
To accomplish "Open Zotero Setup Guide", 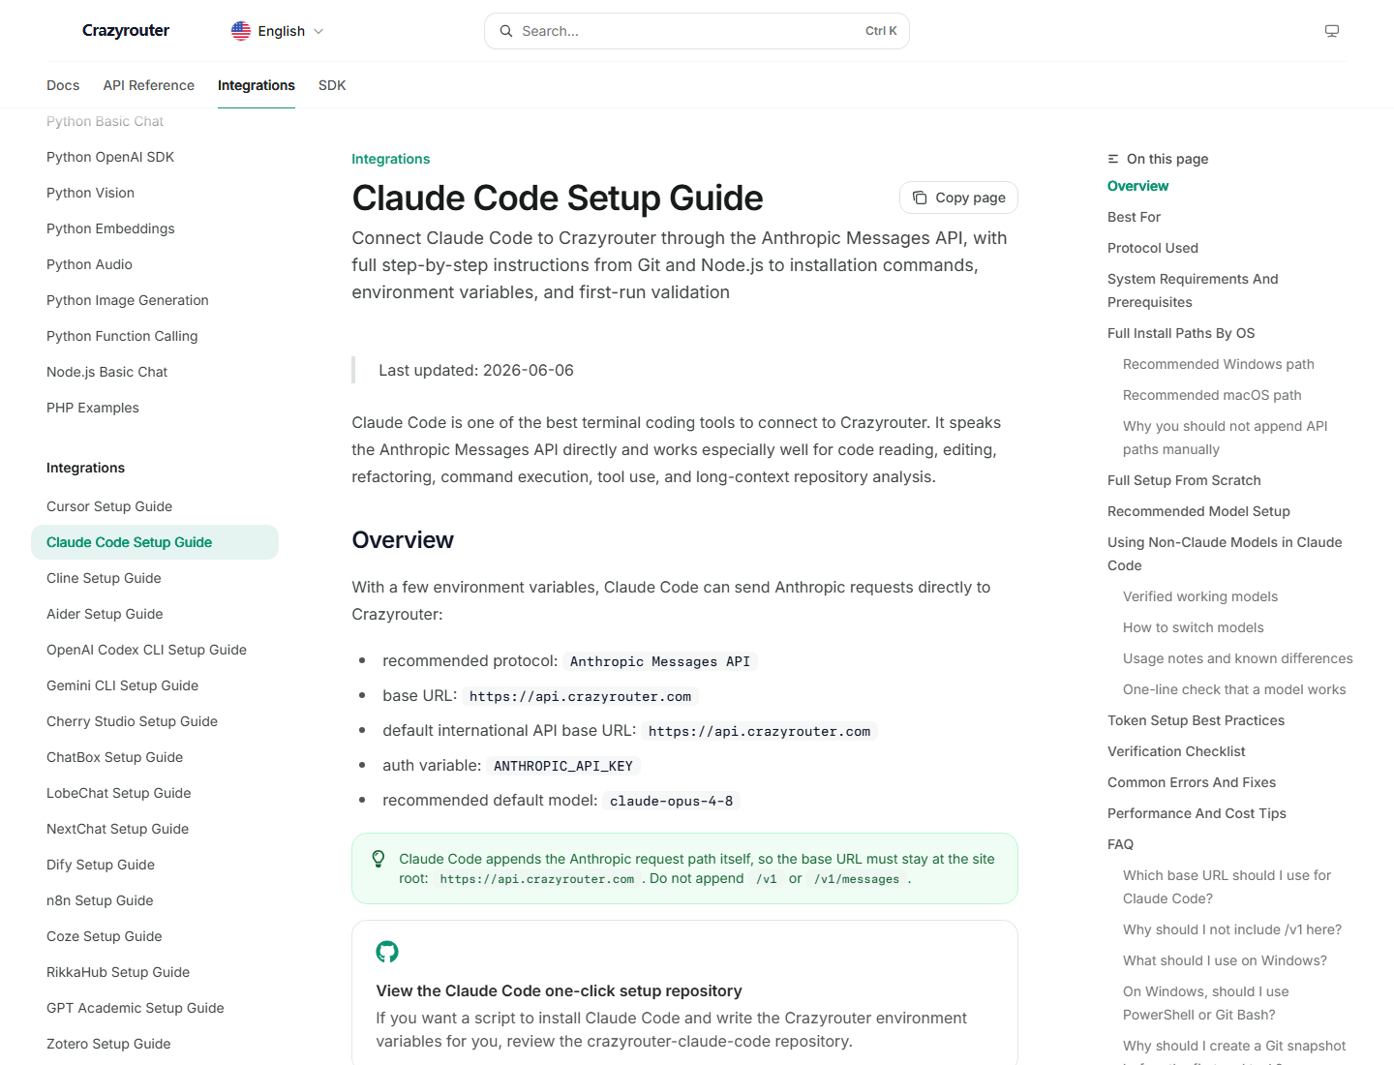I will tap(108, 1044).
